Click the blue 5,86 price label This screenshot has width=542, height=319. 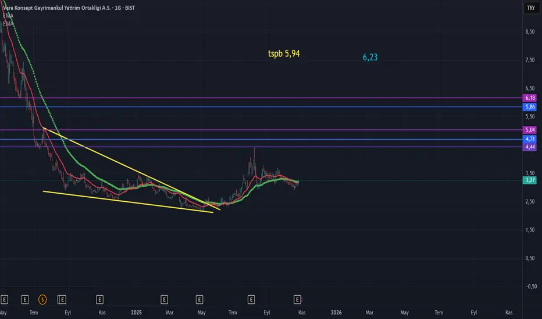pos(530,107)
